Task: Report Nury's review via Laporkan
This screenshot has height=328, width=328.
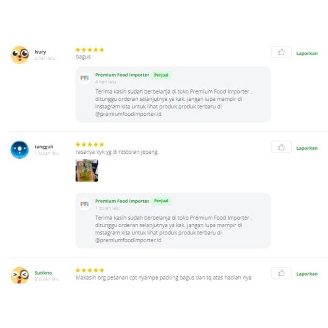Action: [x=307, y=54]
